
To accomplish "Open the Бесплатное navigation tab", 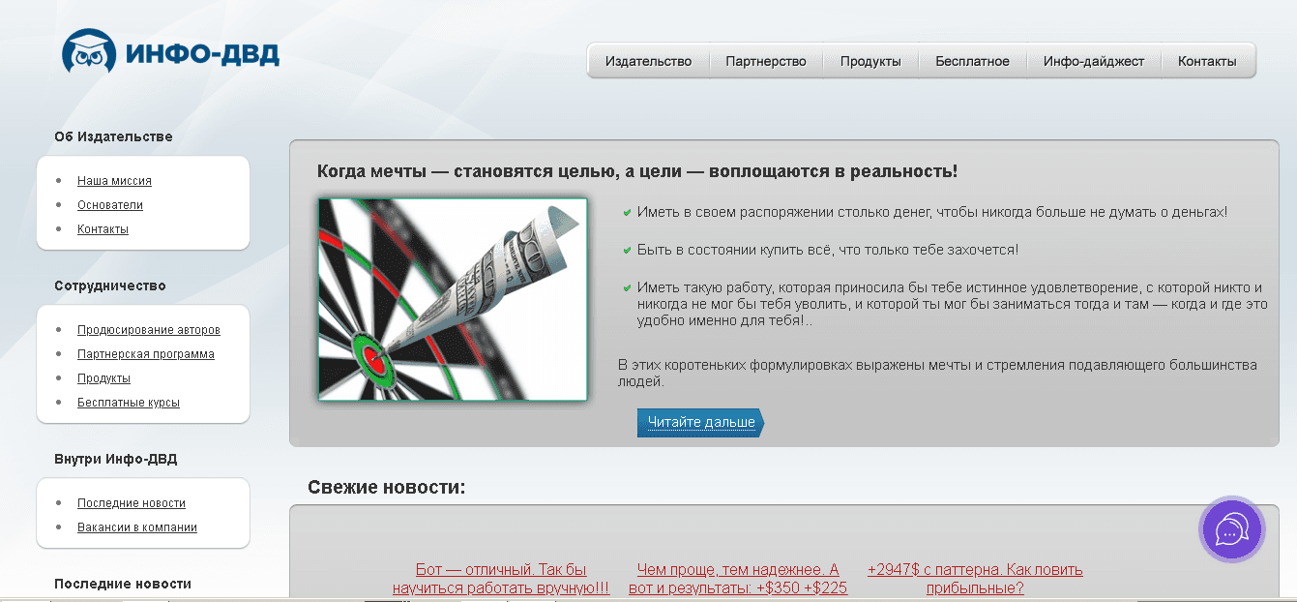I will click(x=972, y=61).
